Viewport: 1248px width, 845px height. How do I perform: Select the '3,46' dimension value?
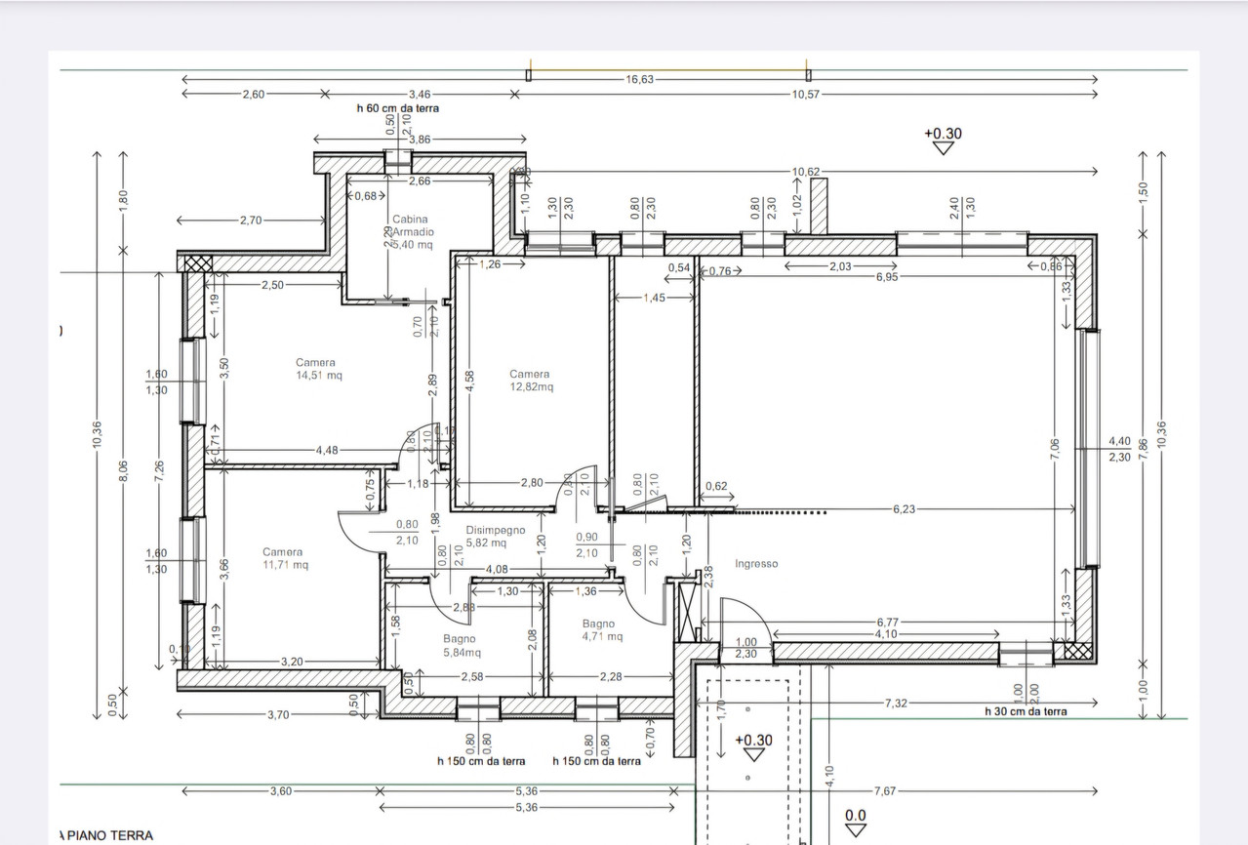[x=421, y=95]
